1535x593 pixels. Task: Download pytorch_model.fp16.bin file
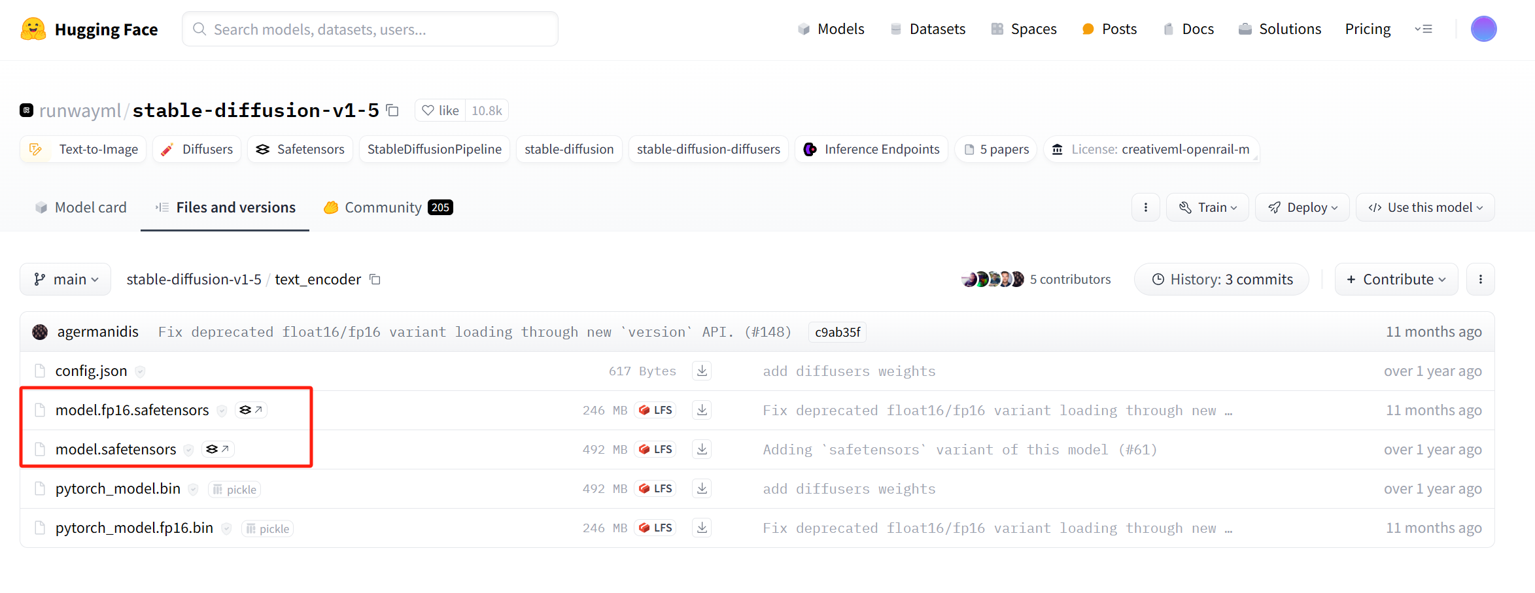point(702,528)
